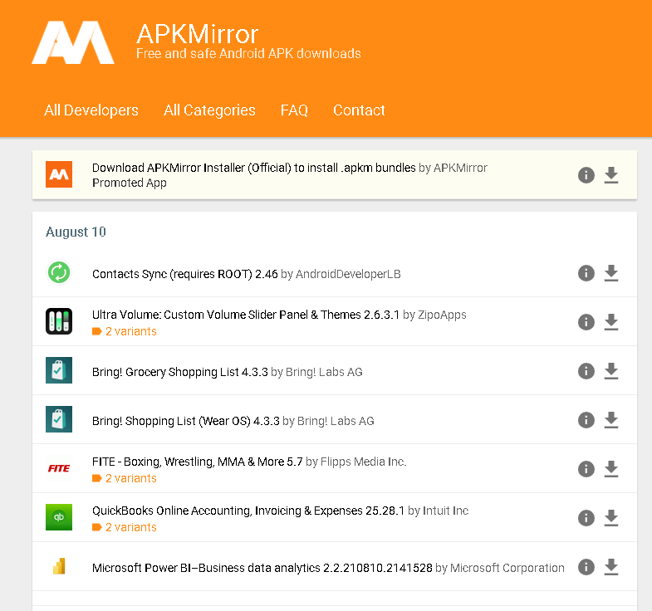Open Microsoft Power BI app title link
This screenshot has width=652, height=611.
262,568
